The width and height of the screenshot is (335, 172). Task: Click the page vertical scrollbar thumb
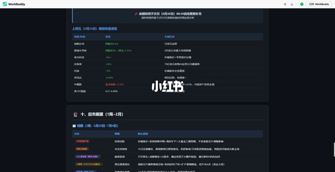pyautogui.click(x=334, y=150)
